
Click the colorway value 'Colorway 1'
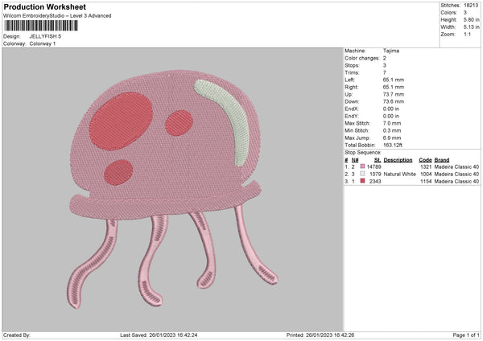[43, 43]
